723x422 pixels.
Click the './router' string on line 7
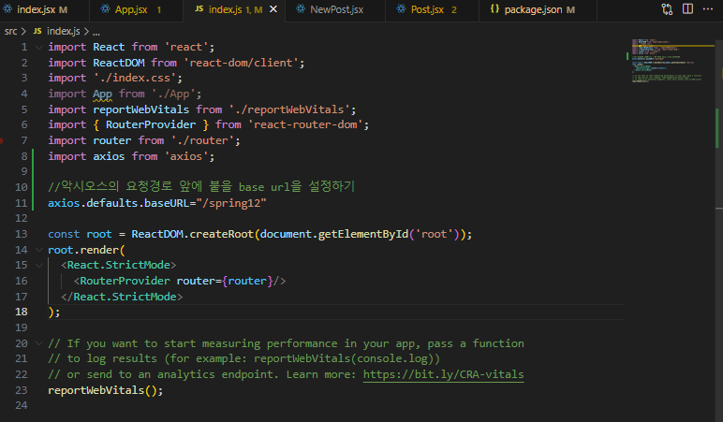[x=202, y=140]
